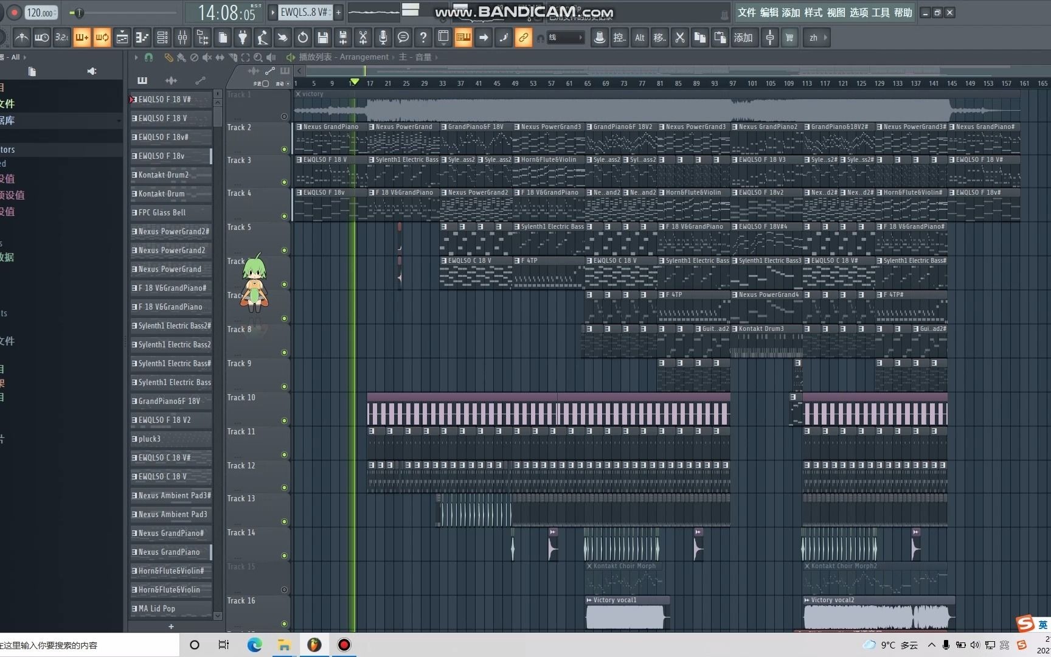
Task: Select the pluck3 pattern in picker
Action: pyautogui.click(x=171, y=439)
